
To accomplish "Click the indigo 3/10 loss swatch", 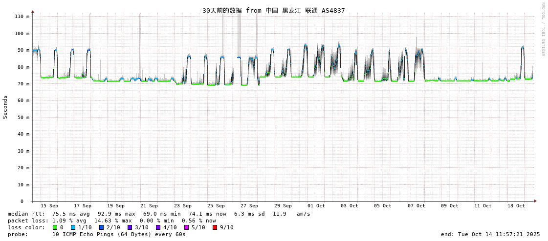I will coord(130,227).
